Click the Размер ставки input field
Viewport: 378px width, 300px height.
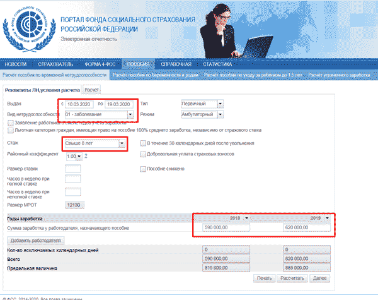coord(72,169)
